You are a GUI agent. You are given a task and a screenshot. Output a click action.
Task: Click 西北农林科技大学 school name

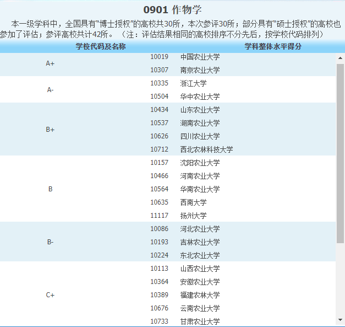coord(206,149)
